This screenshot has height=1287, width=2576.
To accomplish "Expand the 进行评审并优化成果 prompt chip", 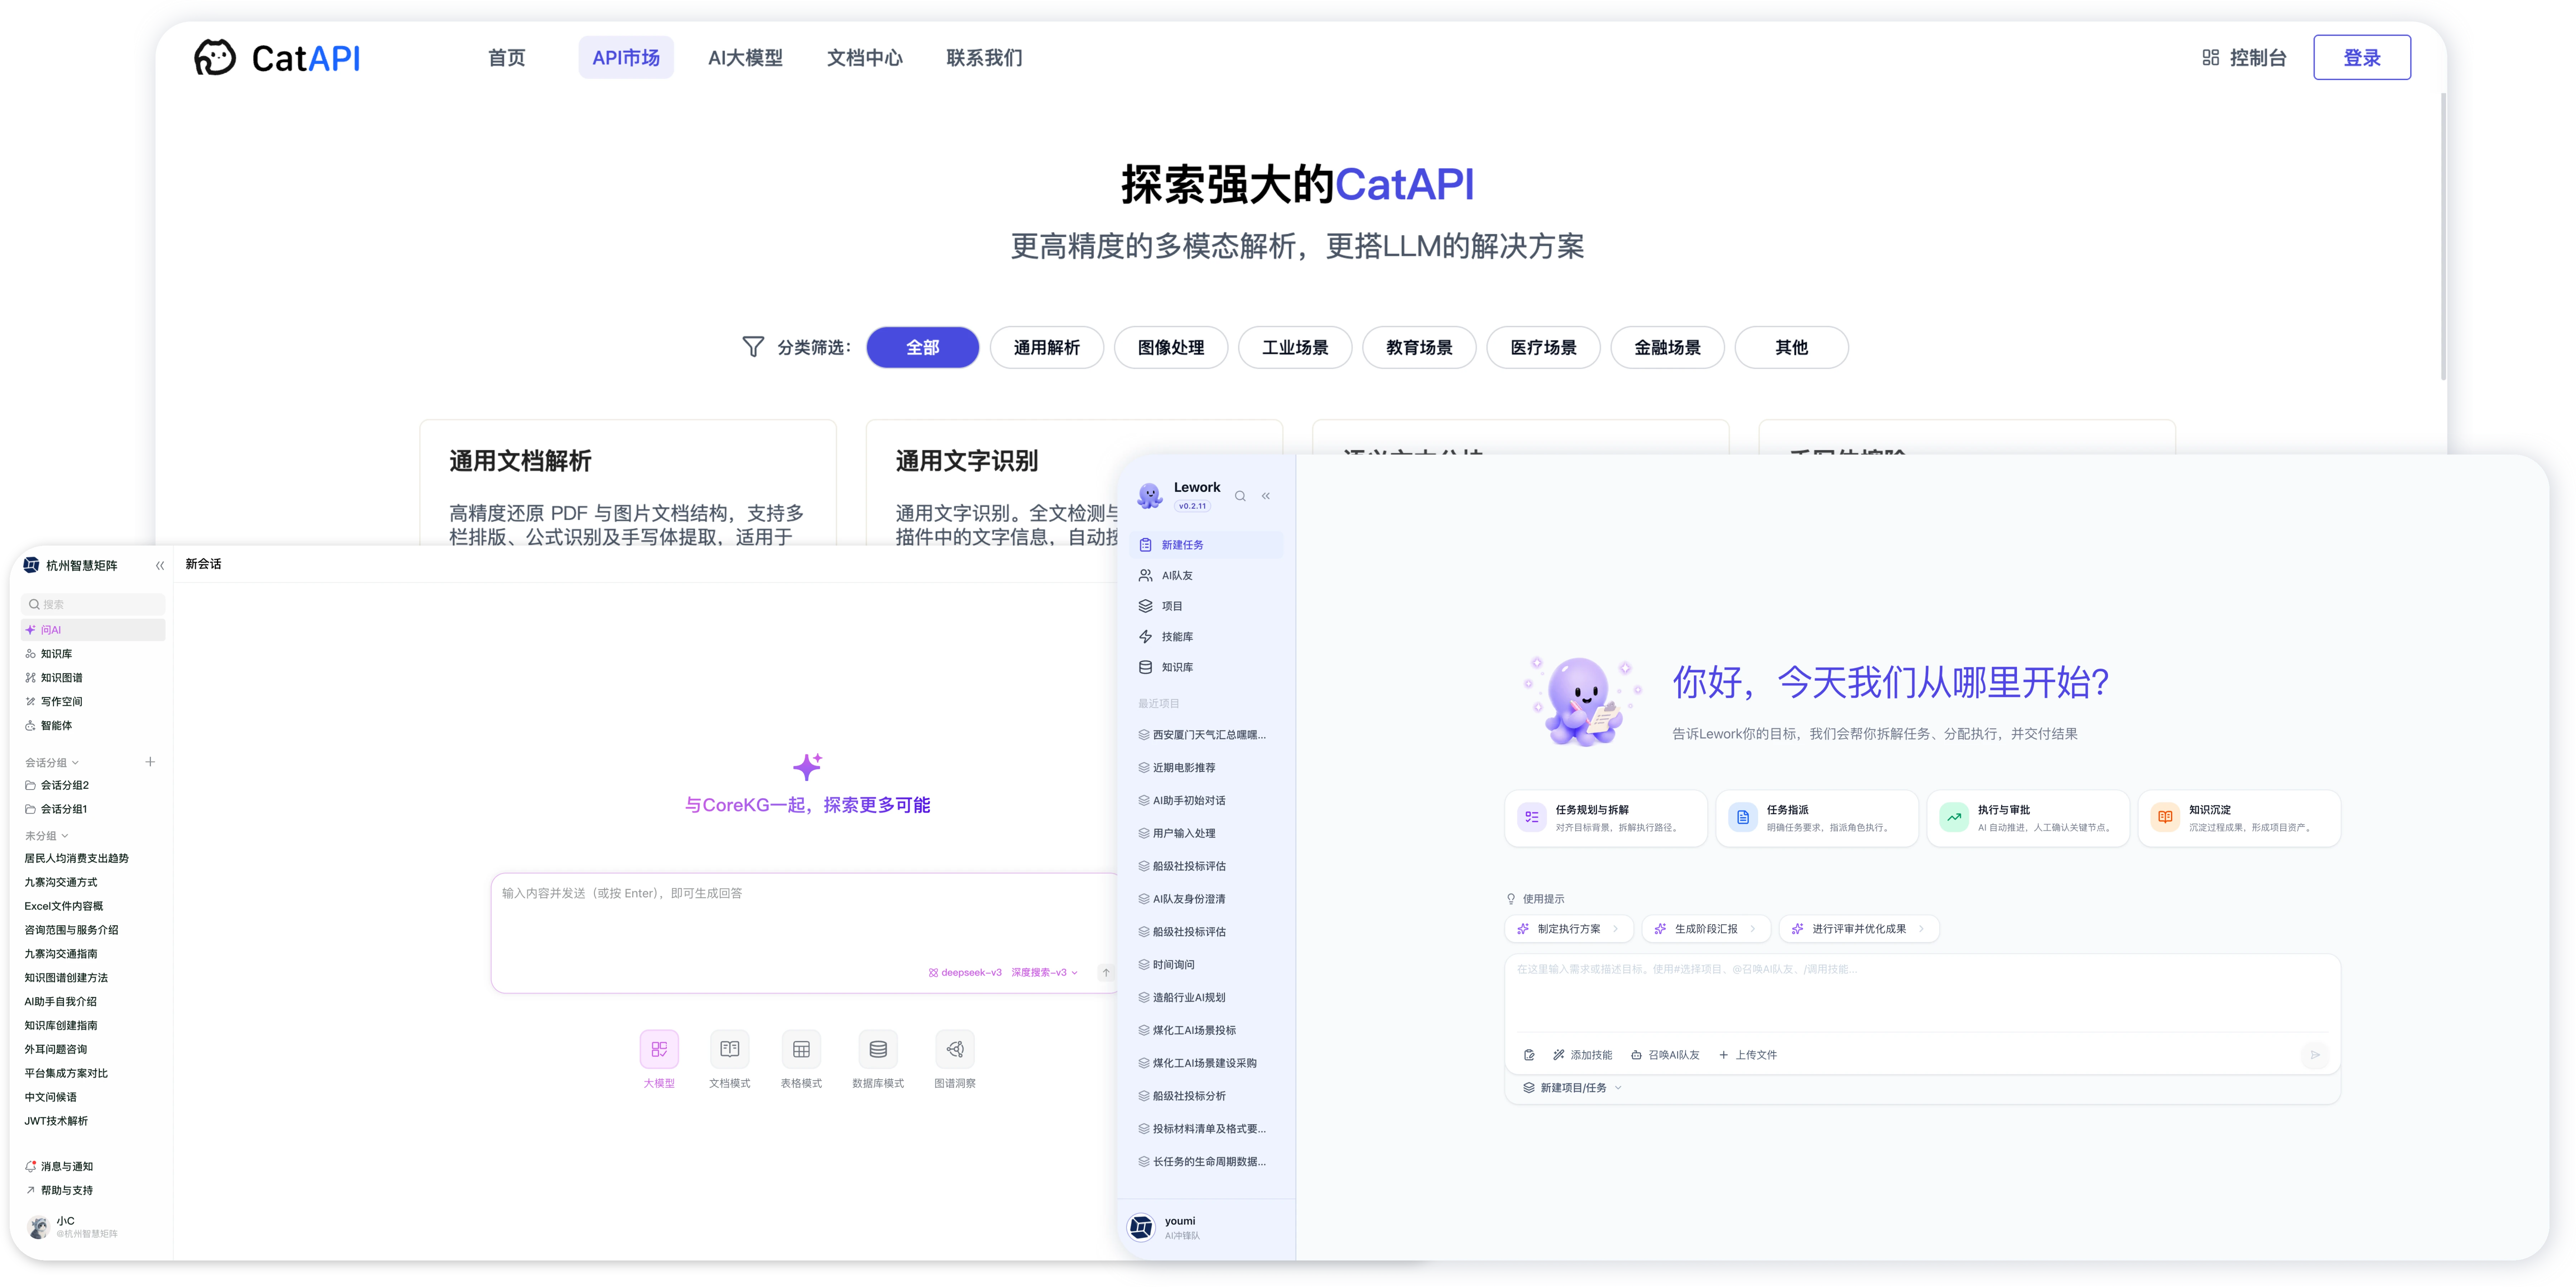I will point(1859,929).
